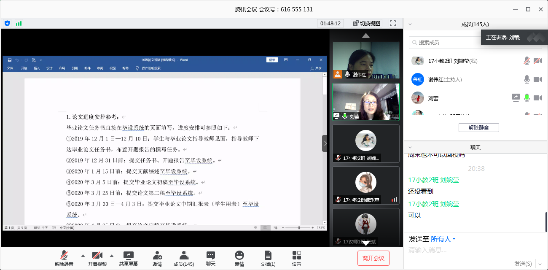
Task: Switch layout with 切换视图 button
Action: click(x=366, y=23)
